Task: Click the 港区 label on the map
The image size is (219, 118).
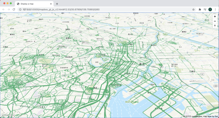Action: click(95, 88)
